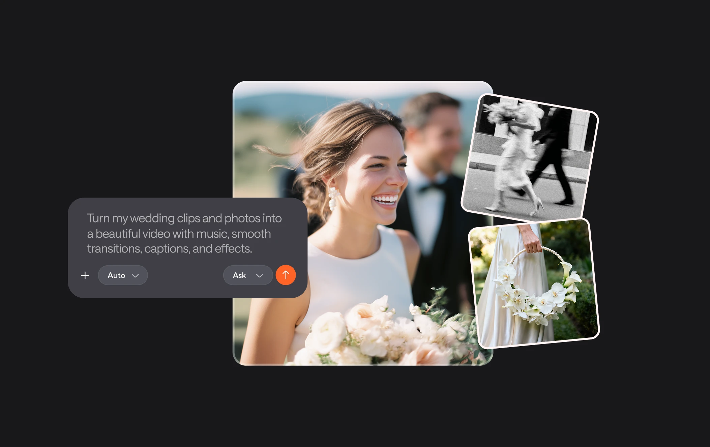Submit the prompt with the orange arrow button

[x=286, y=275]
